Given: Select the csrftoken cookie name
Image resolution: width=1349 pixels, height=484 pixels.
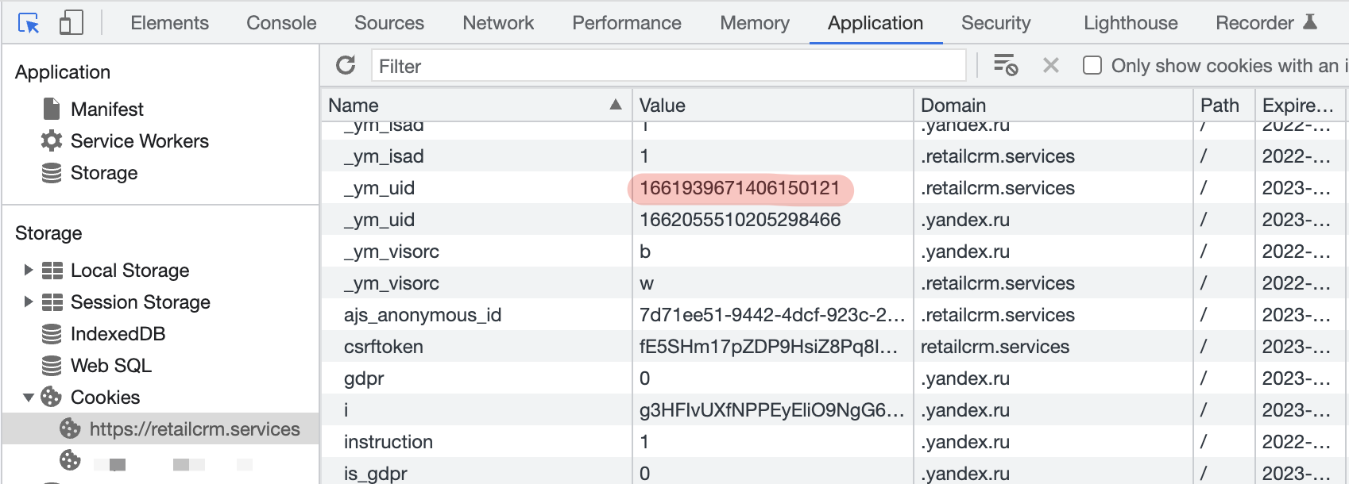Looking at the screenshot, I should click(383, 347).
